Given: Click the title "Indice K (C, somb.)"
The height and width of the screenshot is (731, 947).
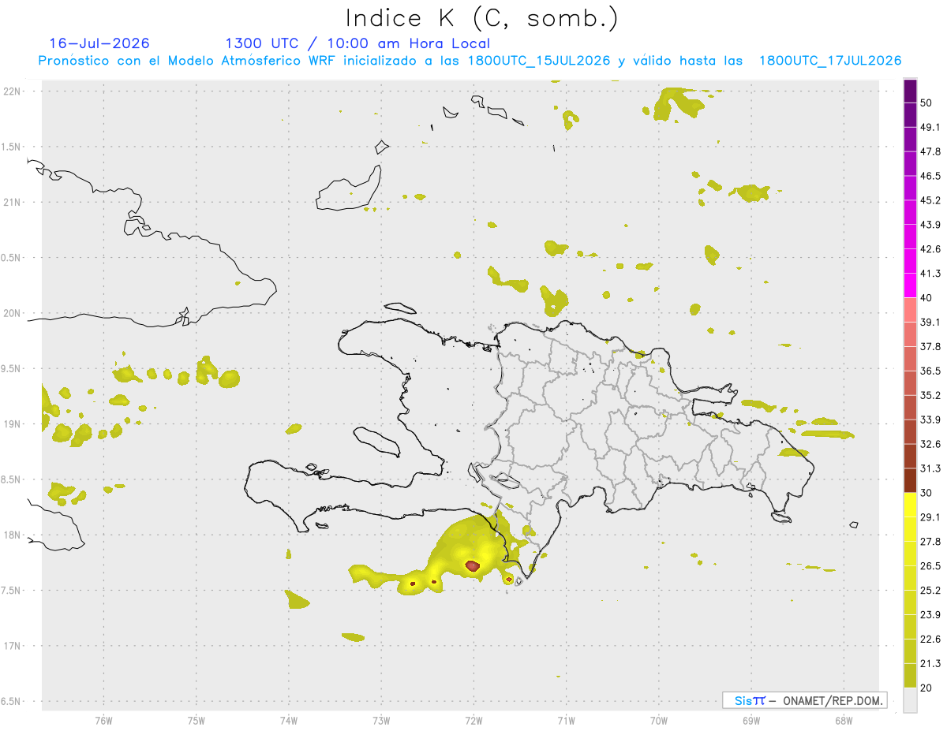Looking at the screenshot, I should point(481,18).
